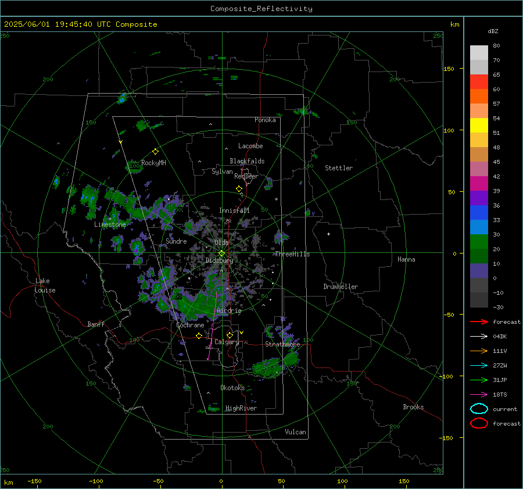
Task: Click the cyan 27ZW arrow legend icon
Action: click(x=479, y=366)
